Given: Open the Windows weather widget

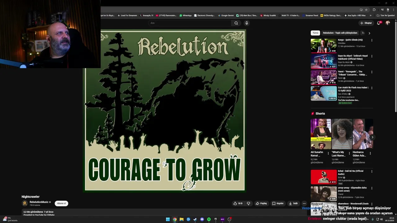Looking at the screenshot, I should click(10, 219).
